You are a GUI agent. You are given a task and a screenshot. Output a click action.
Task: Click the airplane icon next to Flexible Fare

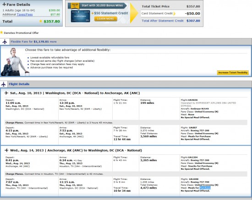pyautogui.click(x=5, y=42)
